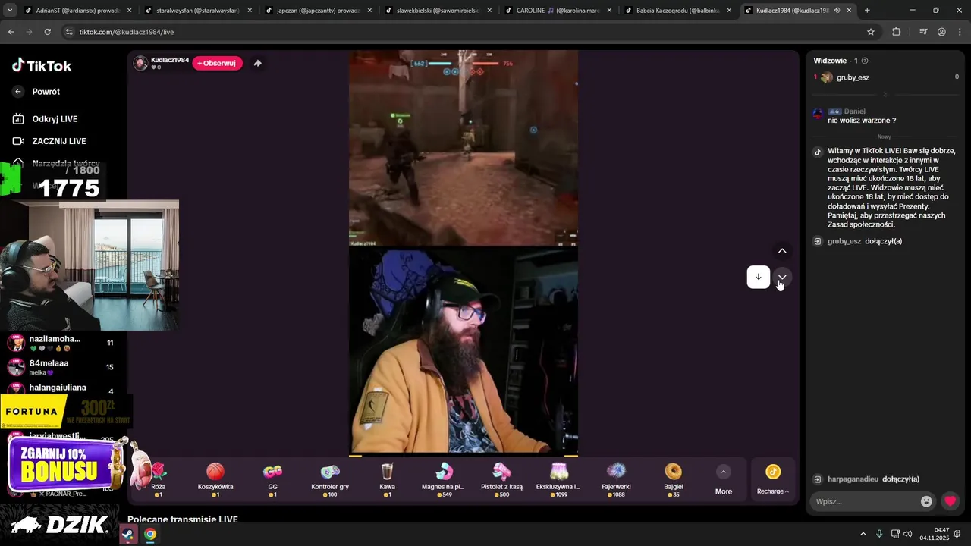This screenshot has height=546, width=971.
Task: Mute audio on Kudlacz1984 tab
Action: pos(836,11)
